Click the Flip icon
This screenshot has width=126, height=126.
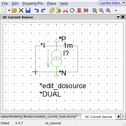pos(86,10)
